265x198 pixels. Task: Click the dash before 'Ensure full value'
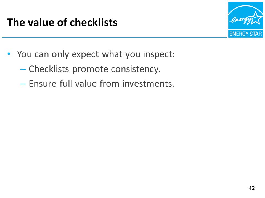click(x=23, y=84)
